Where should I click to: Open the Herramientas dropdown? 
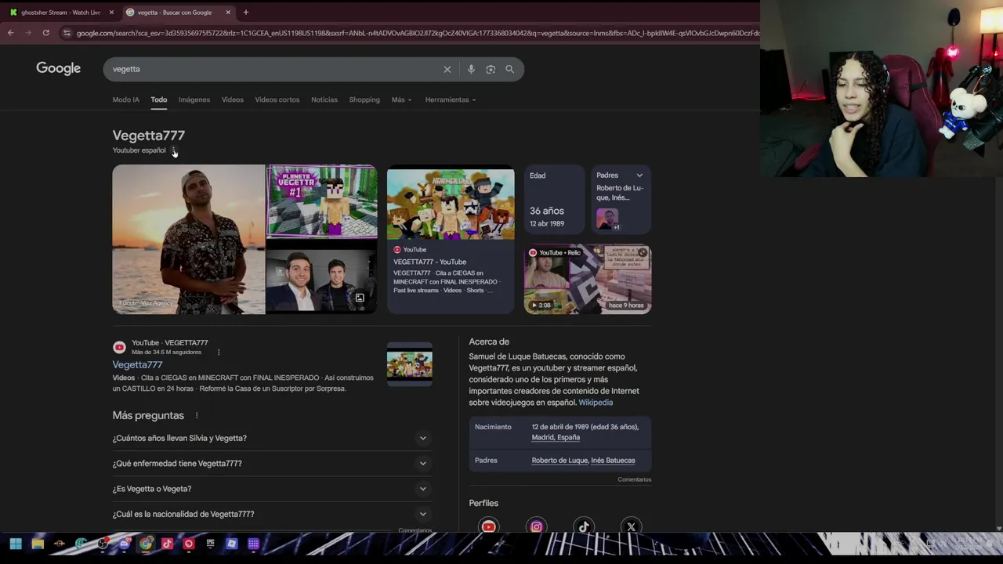click(451, 99)
